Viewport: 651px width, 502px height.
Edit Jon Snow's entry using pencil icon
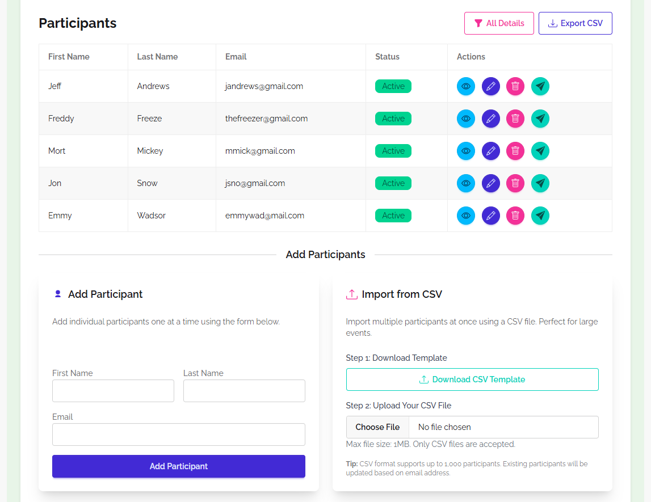490,183
